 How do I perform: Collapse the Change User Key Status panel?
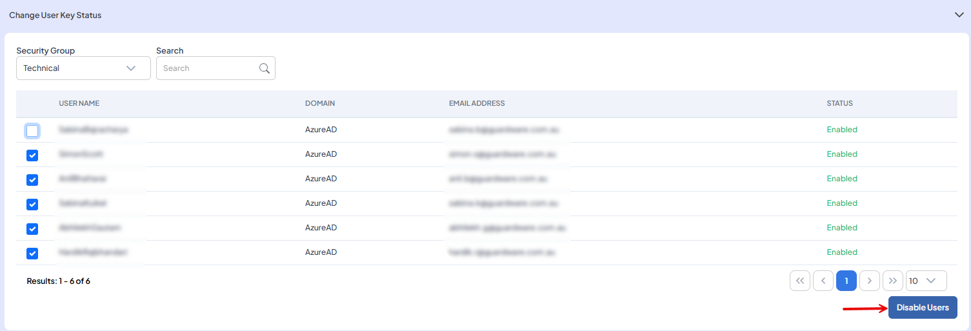[x=959, y=15]
